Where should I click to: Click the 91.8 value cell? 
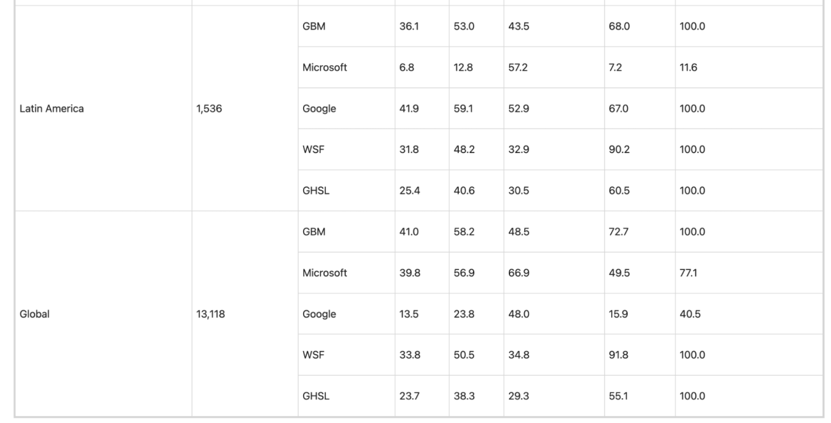tap(619, 355)
